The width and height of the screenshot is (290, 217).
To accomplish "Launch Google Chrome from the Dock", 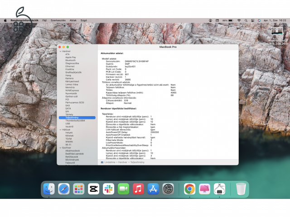I will 189,189.
